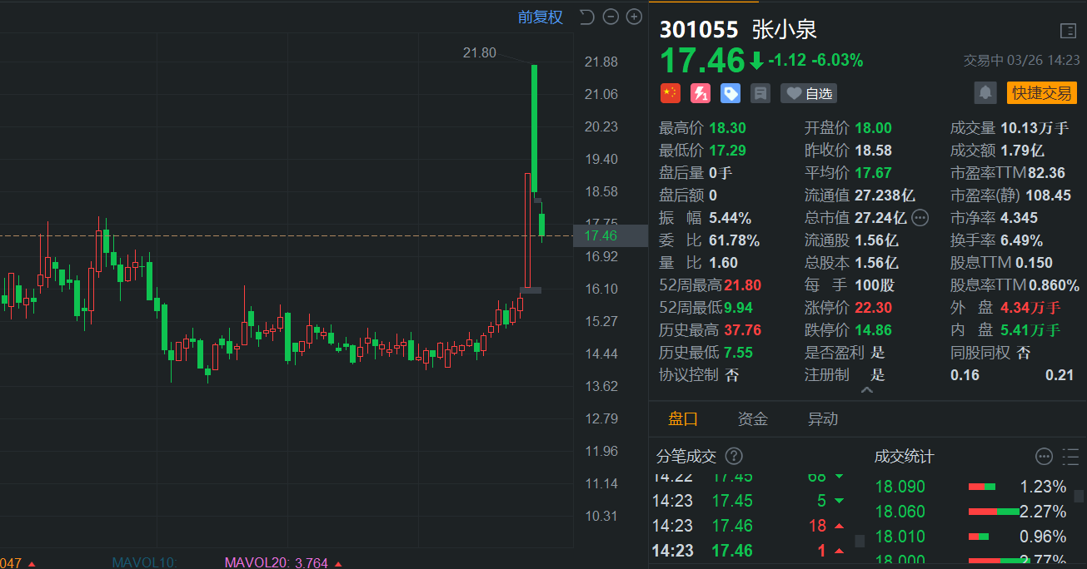
Task: Show help for 分笔成交
Action: (734, 457)
